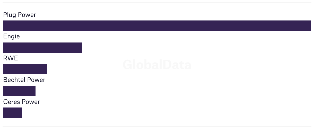This screenshot has height=129, width=314.
Task: Select the Bechtel Power bar
Action: (x=19, y=91)
